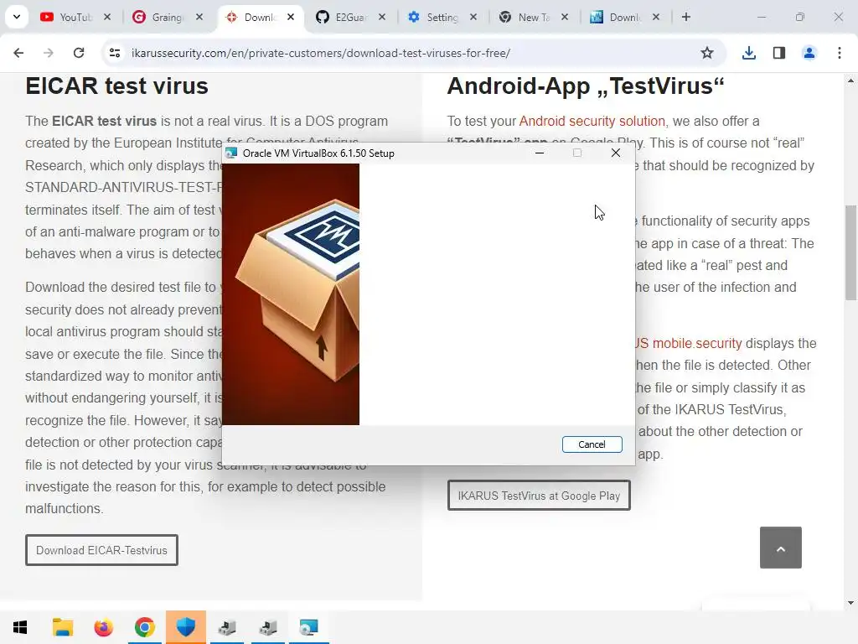Click the page scrollbar thumb
Screen dimensions: 858x644
coord(851,252)
